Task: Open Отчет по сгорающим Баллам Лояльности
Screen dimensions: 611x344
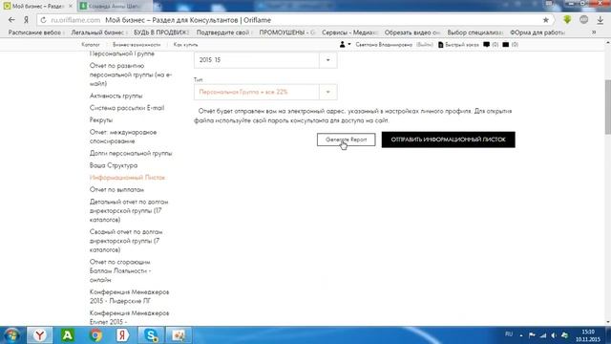Action: coord(120,270)
